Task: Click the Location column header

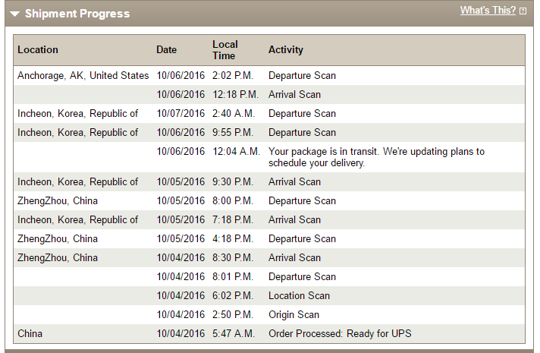Action: click(38, 50)
